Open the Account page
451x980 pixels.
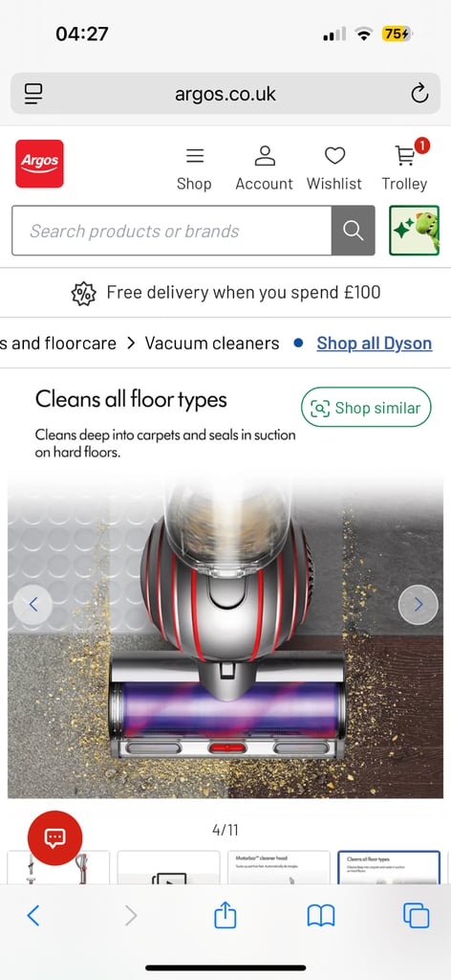click(265, 168)
